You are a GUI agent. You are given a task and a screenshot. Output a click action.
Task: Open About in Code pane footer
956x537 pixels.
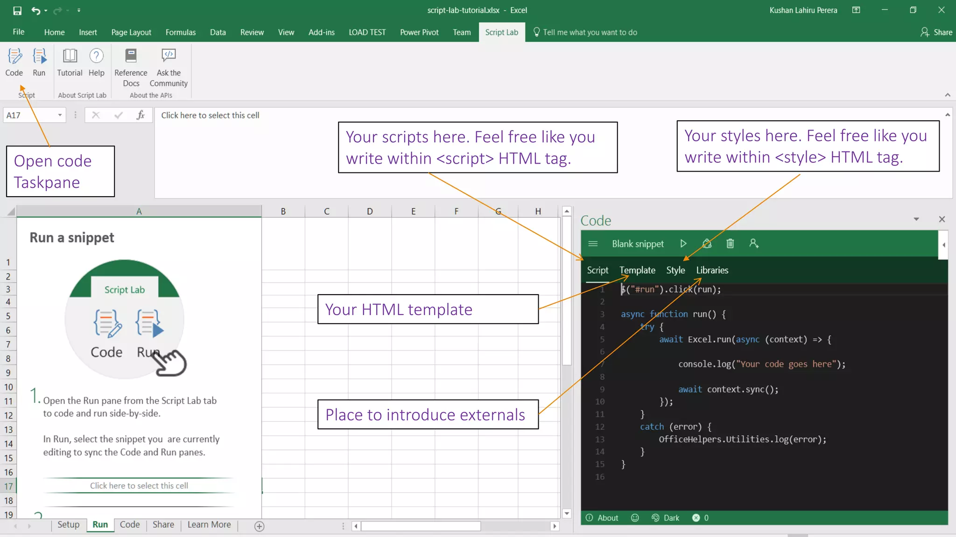[602, 517]
